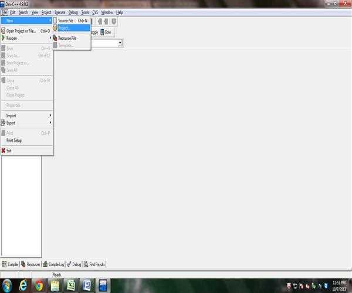Screen dimensions: 352x293
Task: Open the dropdown arrow in the toolbar combo box
Action: click(120, 43)
